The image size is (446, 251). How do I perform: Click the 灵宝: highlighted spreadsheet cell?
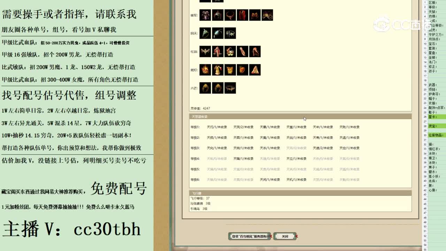(437, 126)
